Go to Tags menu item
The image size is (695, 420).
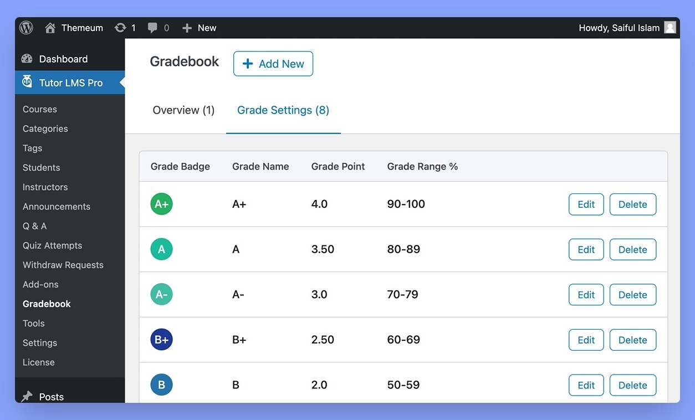click(x=33, y=148)
